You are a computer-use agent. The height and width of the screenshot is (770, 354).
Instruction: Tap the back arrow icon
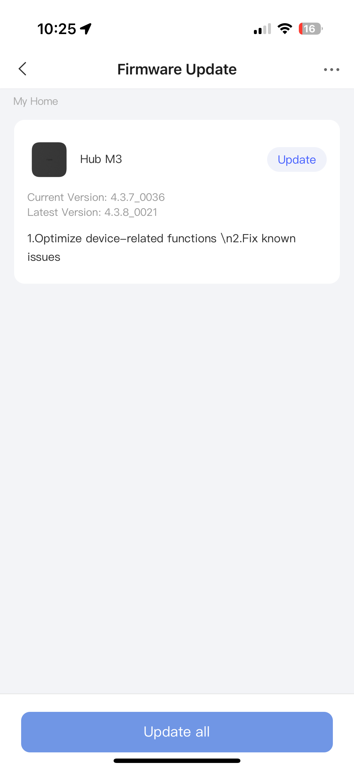(23, 69)
